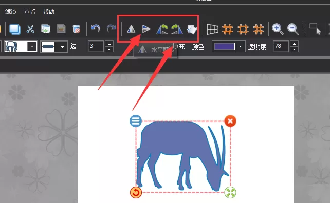Image resolution: width=330 pixels, height=203 pixels.
Task: Click the selection pointer tool icon
Action: (x=315, y=29)
